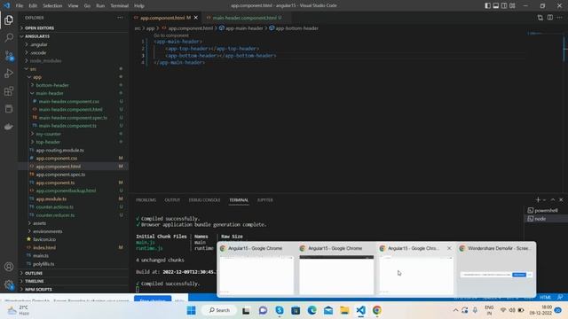Open Windows Start menu

coord(192,310)
